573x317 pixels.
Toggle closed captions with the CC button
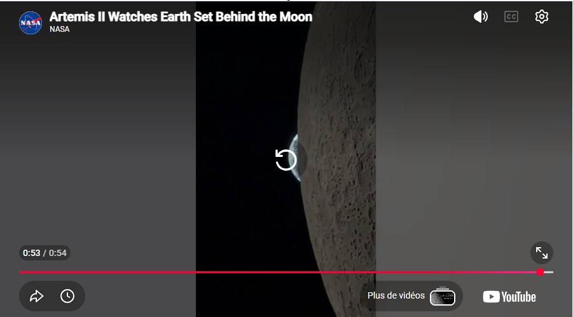click(x=511, y=17)
